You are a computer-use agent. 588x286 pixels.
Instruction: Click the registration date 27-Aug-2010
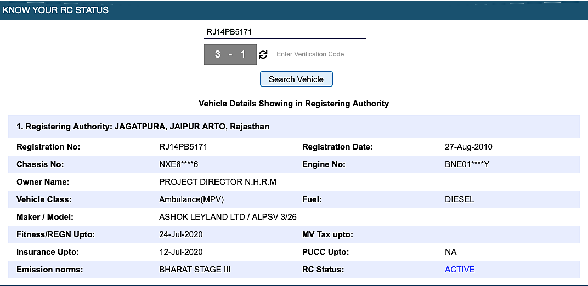[469, 147]
